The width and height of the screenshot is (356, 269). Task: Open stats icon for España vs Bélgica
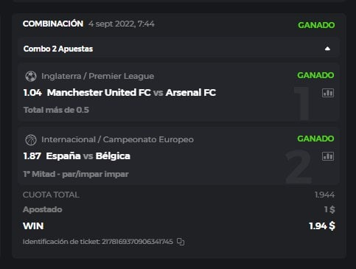328,156
